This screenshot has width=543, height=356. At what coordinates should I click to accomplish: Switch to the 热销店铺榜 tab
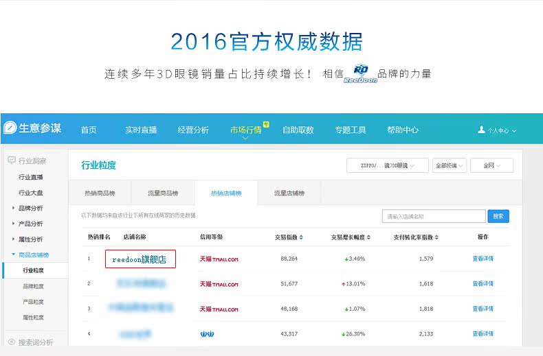pyautogui.click(x=226, y=193)
